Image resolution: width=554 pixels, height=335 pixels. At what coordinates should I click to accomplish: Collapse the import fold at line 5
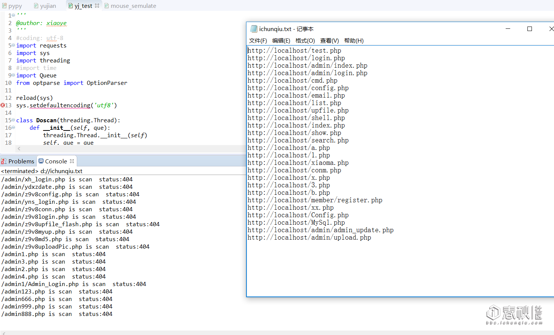(x=13, y=45)
